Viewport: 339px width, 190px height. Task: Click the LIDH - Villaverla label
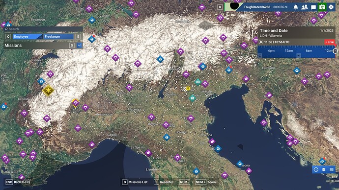[x=271, y=36]
